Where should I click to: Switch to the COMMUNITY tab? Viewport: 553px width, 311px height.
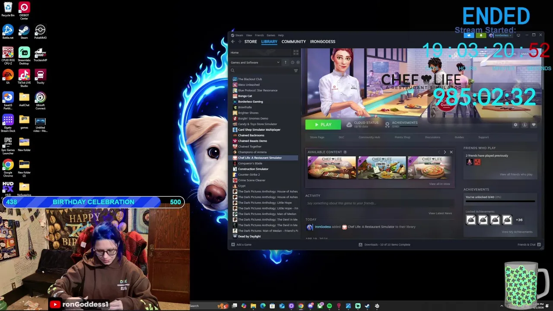point(294,41)
